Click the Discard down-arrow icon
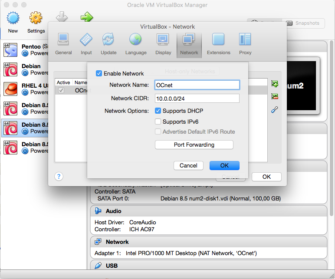This screenshot has width=335, height=279. (62, 16)
